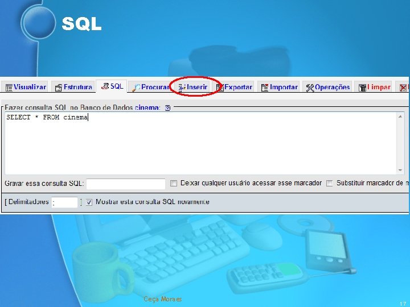The image size is (410, 307).
Task: Click the query box scroll up arrow
Action: coord(400,117)
